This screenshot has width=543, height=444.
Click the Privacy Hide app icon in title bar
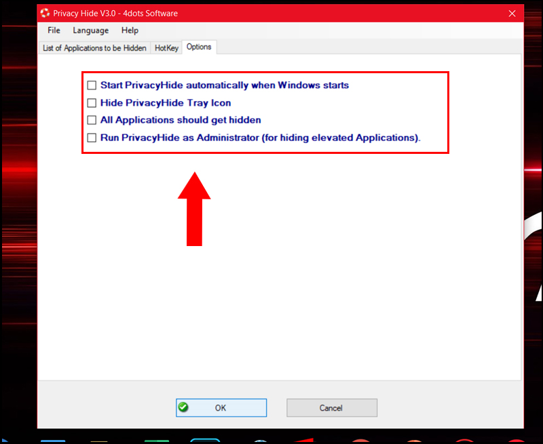tap(45, 13)
